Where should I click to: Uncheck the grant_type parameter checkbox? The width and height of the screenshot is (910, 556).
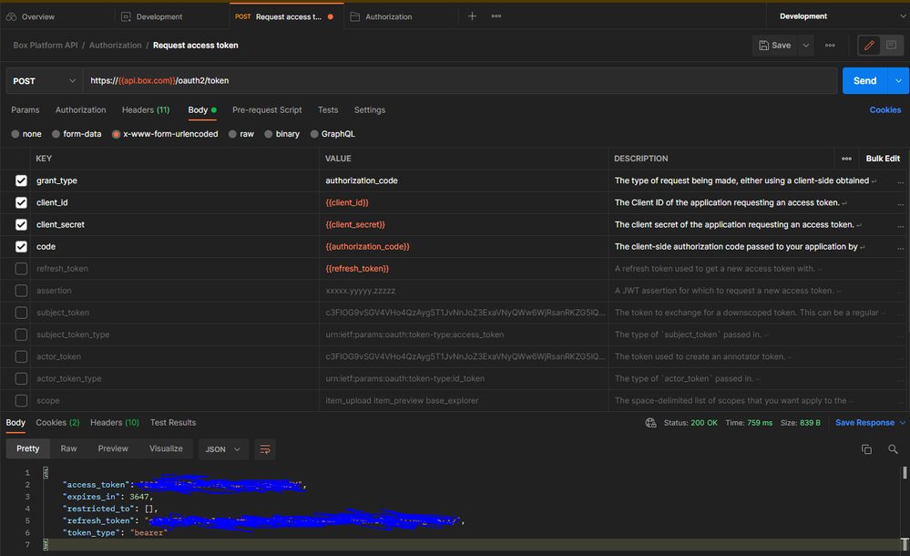[x=21, y=180]
